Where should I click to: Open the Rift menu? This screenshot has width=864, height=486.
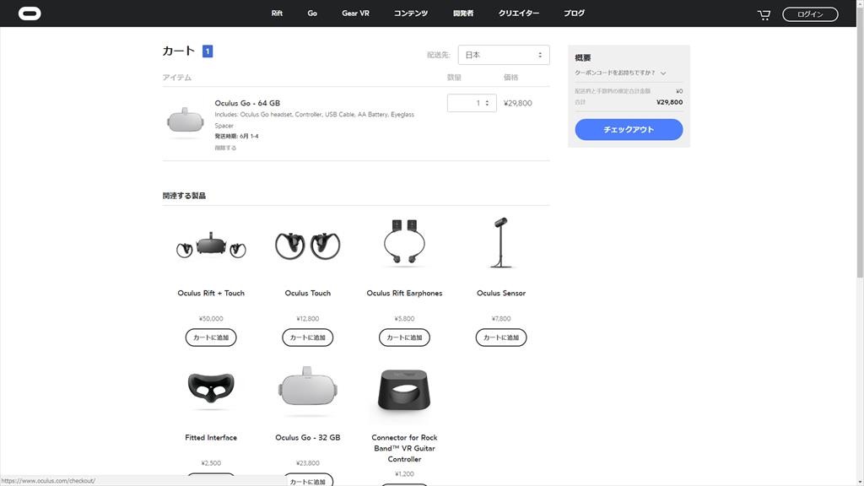[277, 13]
